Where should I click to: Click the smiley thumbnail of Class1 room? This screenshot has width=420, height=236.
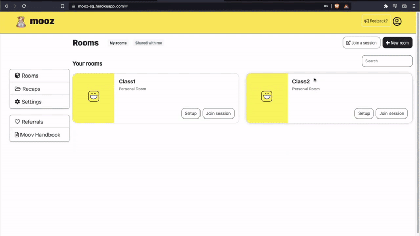(x=93, y=96)
